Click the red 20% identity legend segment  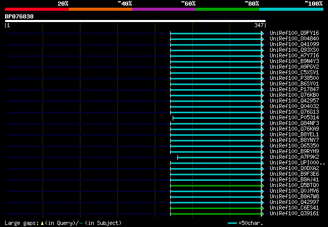pos(37,9)
